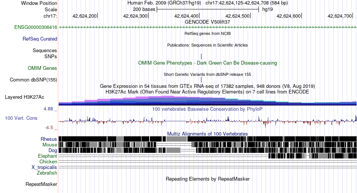The image size is (357, 193).
Task: Click the SNPs track label
Action: point(51,56)
